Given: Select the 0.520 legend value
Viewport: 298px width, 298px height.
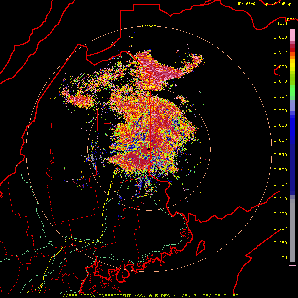Looking at the screenshot, I should coord(280,170).
